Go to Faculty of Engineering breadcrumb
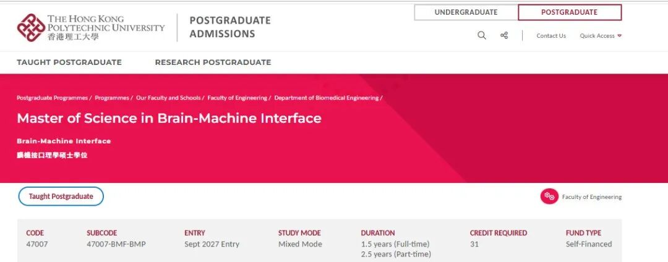 [x=238, y=98]
